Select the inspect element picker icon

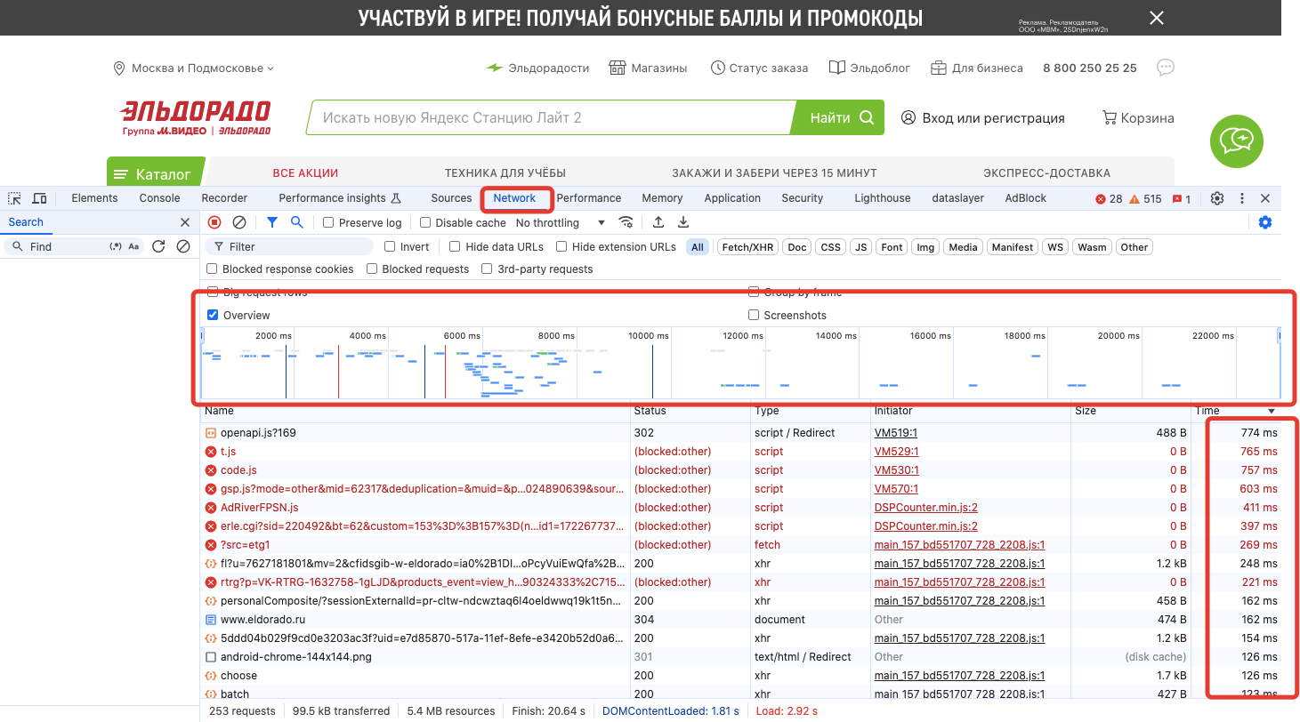14,198
